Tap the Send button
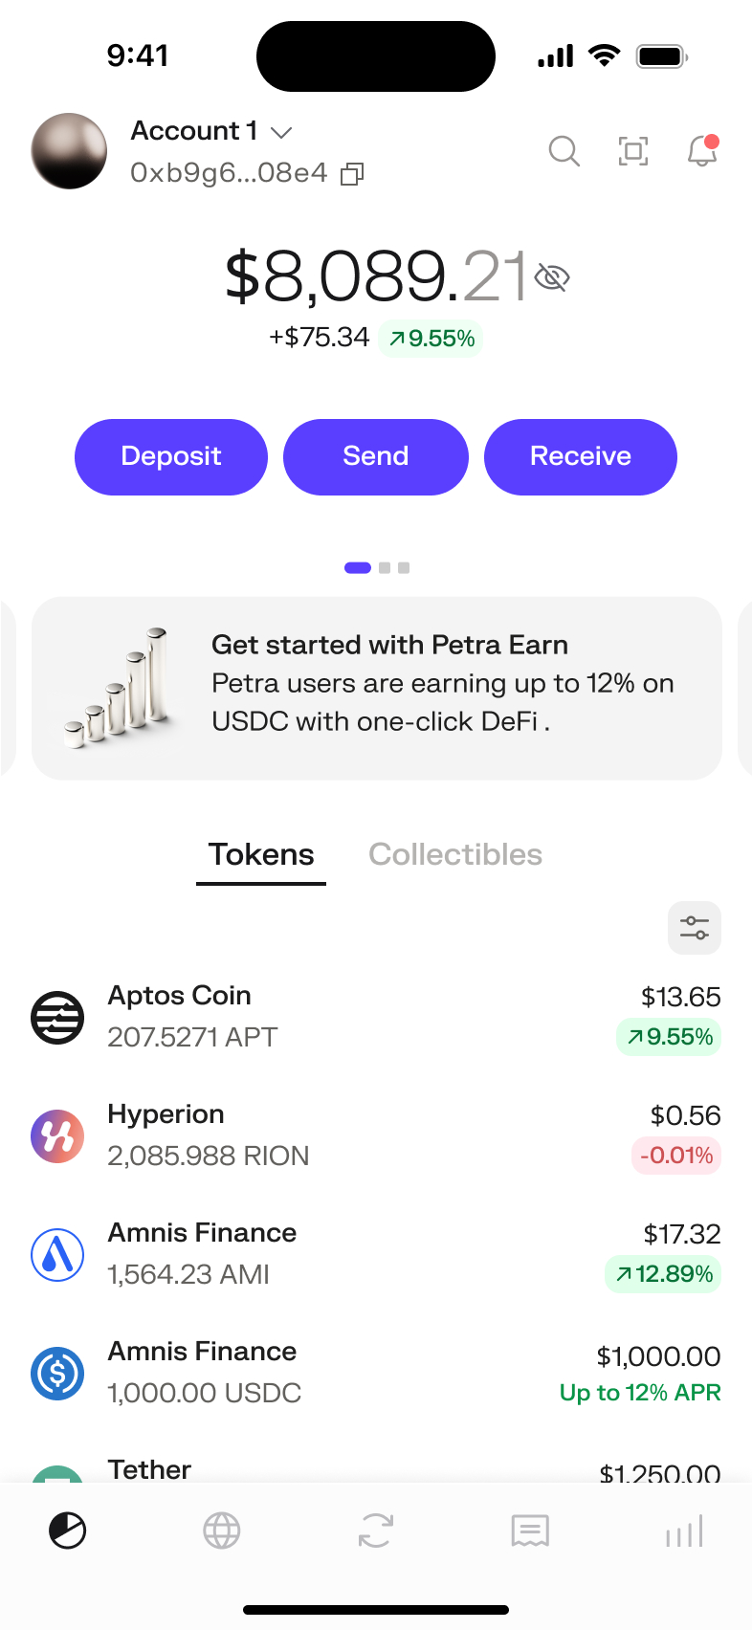 (376, 457)
